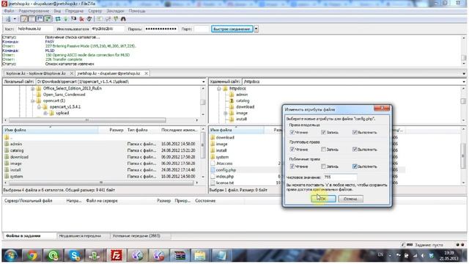Disconnect from the server toolbar icon
This screenshot has width=469, height=264.
81,19
